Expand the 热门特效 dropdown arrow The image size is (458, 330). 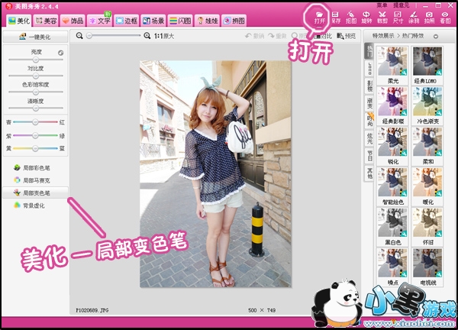tap(436, 37)
